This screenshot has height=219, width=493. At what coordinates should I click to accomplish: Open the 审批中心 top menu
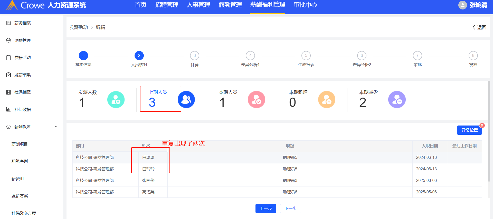pos(305,5)
